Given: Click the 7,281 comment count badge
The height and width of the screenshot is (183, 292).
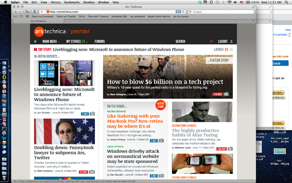Looking at the screenshot, I should (x=85, y=114).
